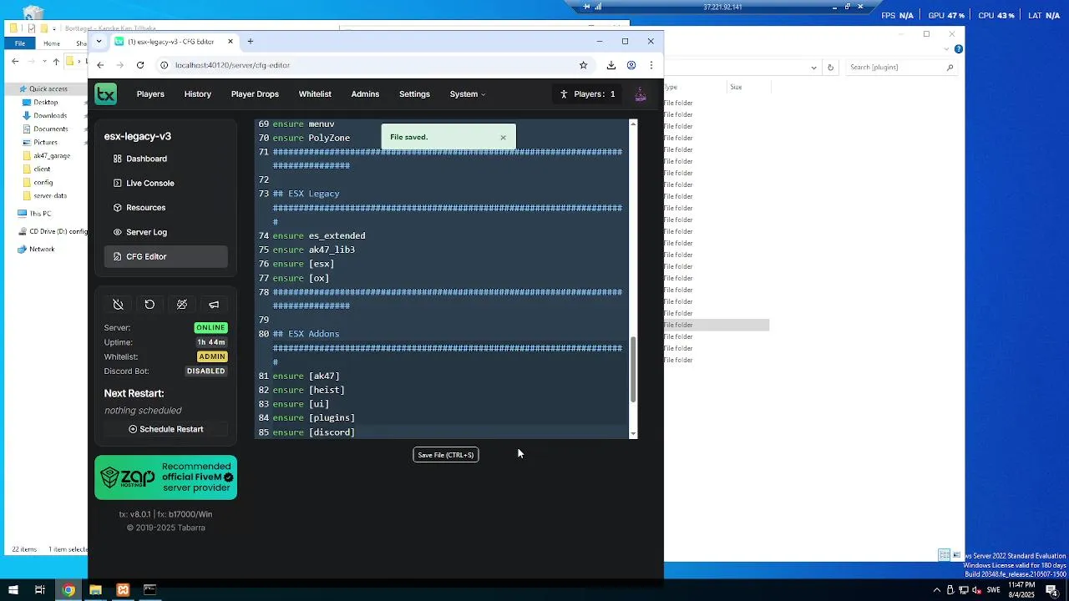Viewport: 1069px width, 601px height.
Task: Click the Explorer up-folder arrow
Action: click(56, 62)
